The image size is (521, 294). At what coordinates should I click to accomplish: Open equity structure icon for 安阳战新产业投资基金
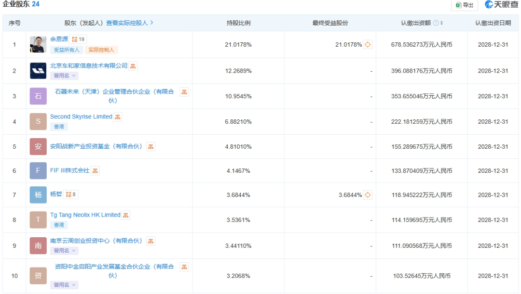[151, 147]
